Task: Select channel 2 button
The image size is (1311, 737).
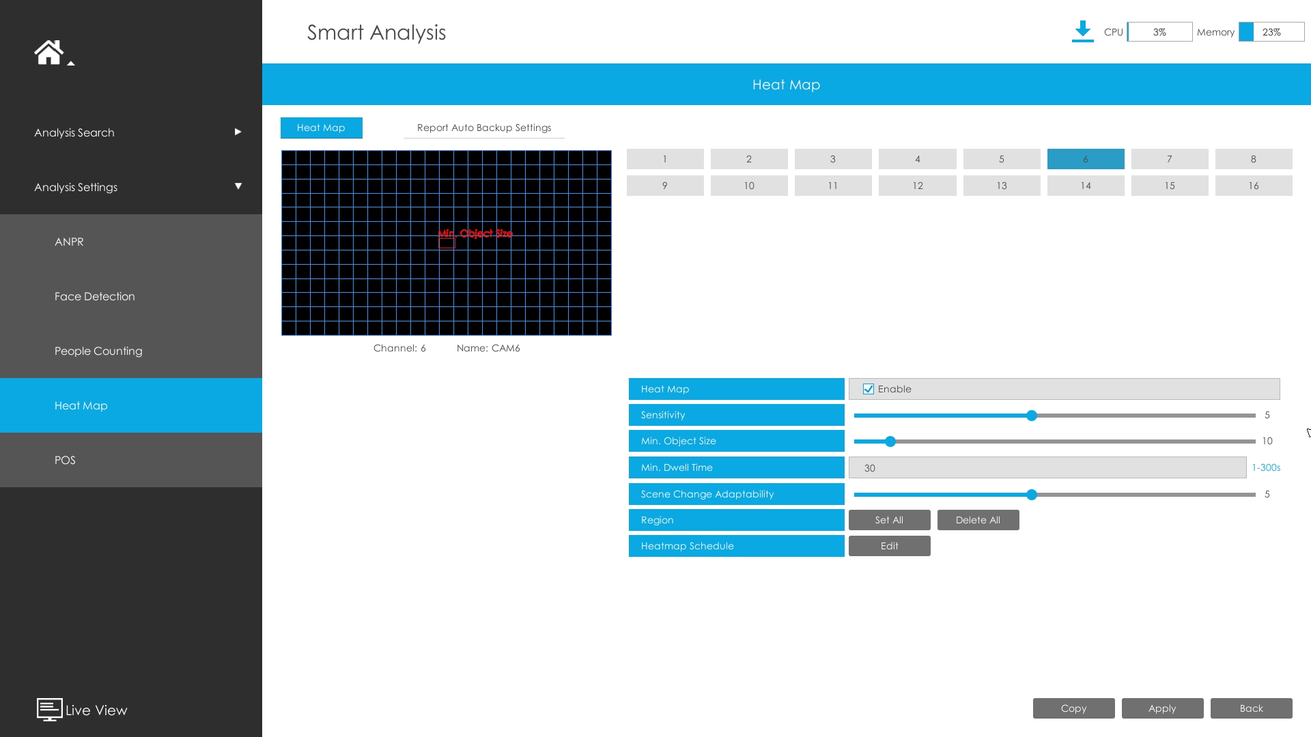Action: (x=749, y=159)
